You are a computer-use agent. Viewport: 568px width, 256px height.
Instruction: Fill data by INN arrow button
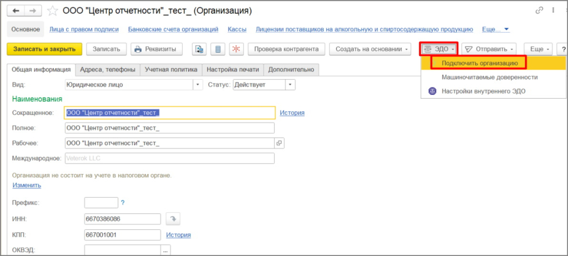tap(173, 219)
